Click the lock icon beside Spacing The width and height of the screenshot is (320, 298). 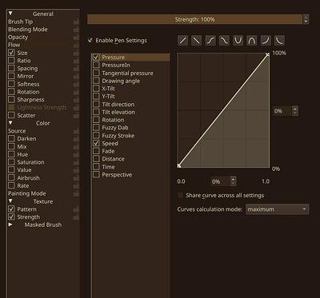[x=76, y=68]
